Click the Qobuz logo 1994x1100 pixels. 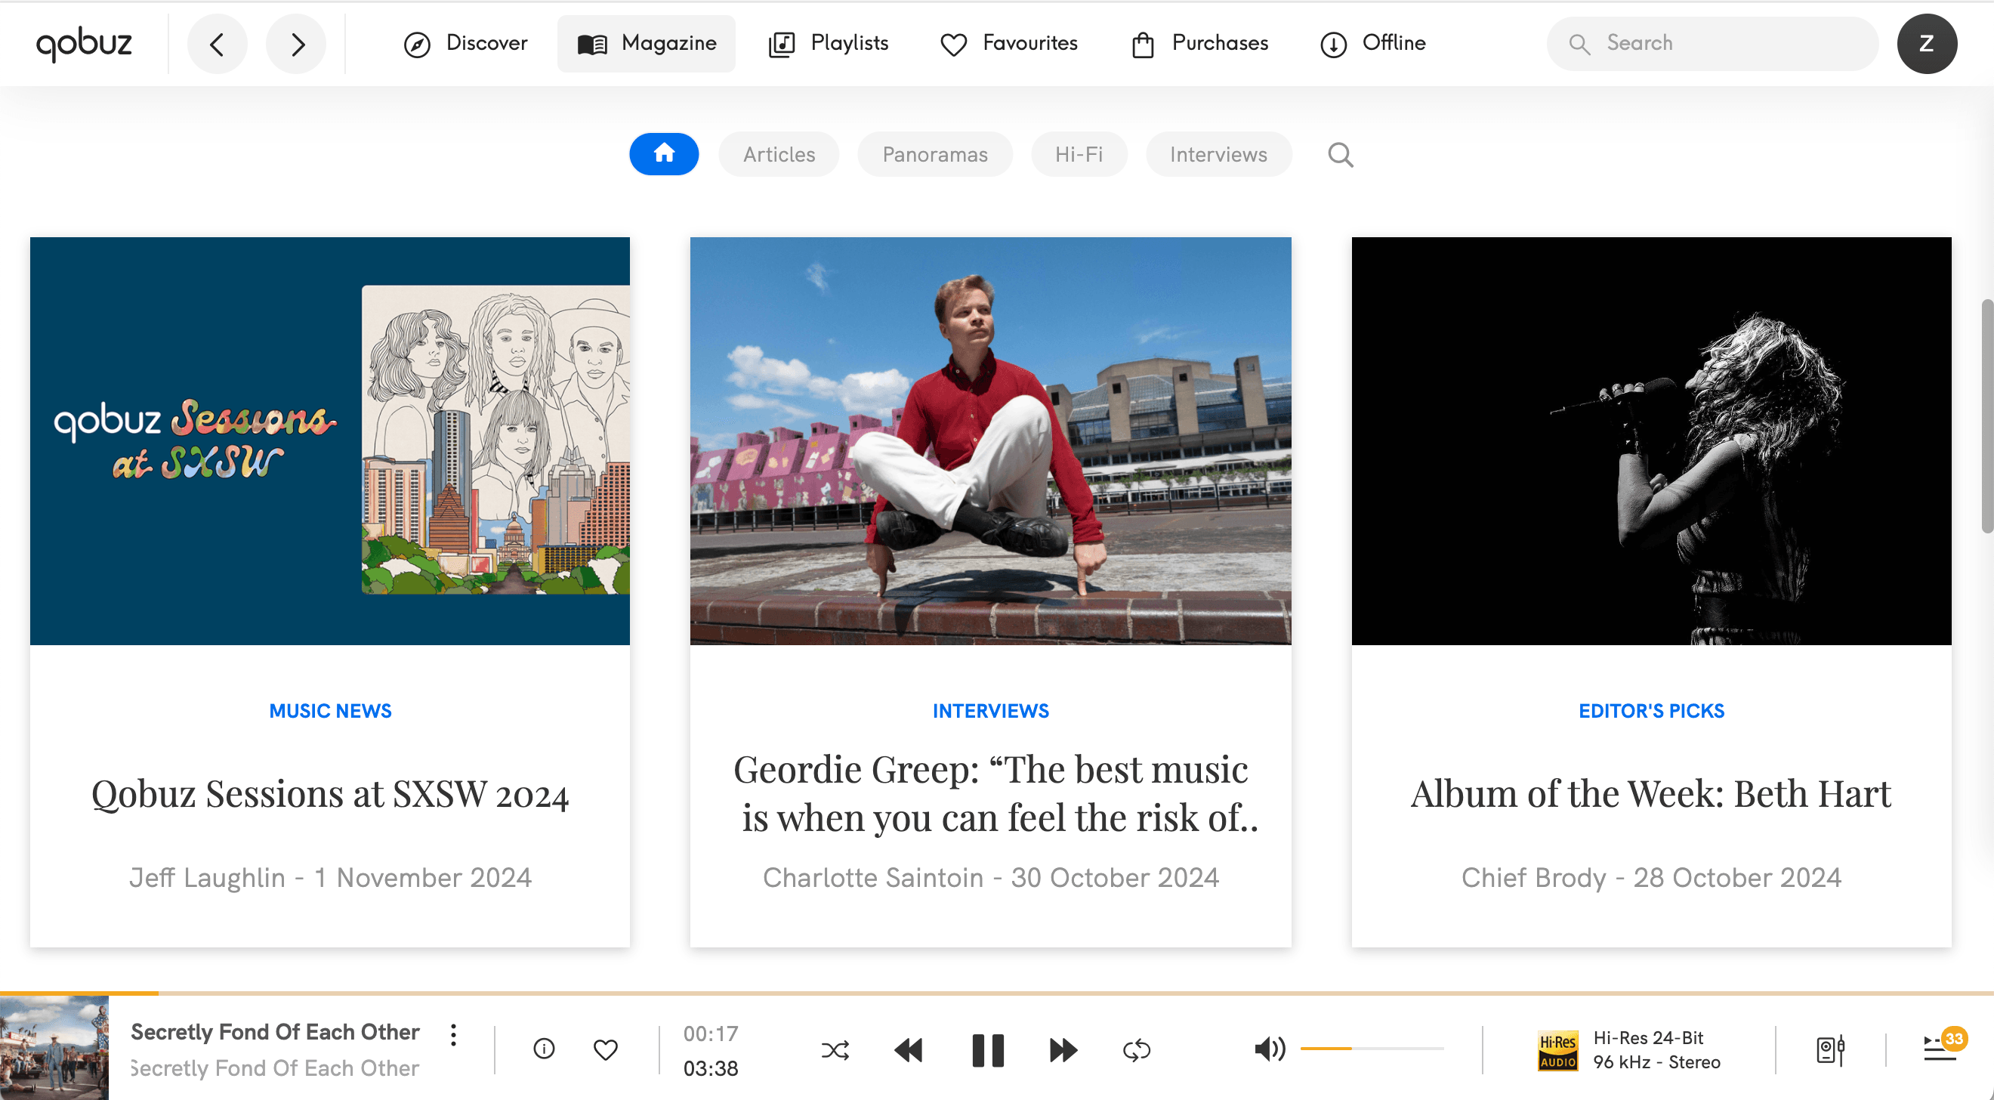[85, 43]
